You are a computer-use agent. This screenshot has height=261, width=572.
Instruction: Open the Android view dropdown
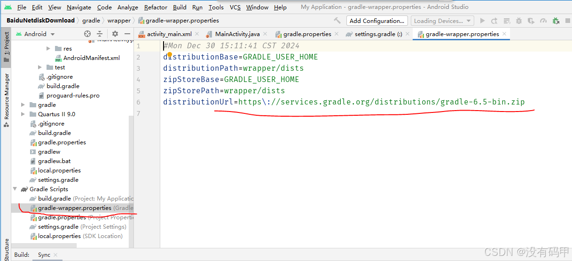pos(36,34)
